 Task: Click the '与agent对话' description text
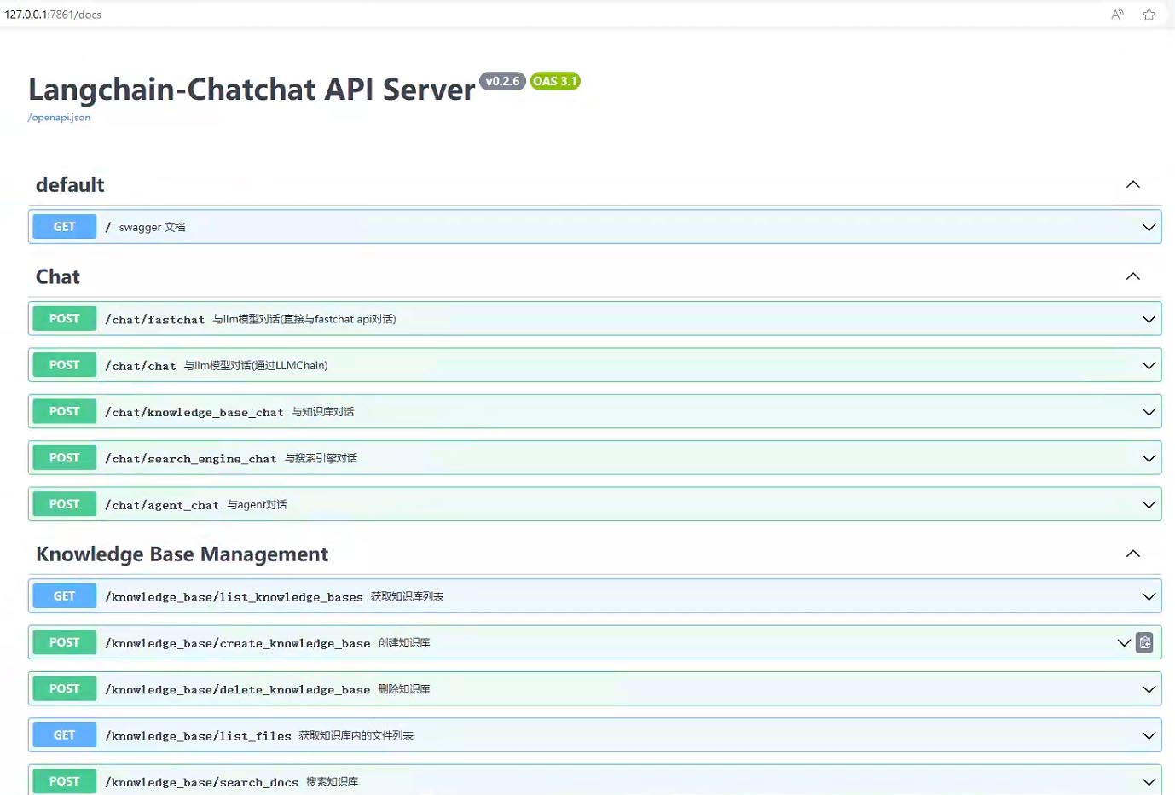(x=258, y=505)
